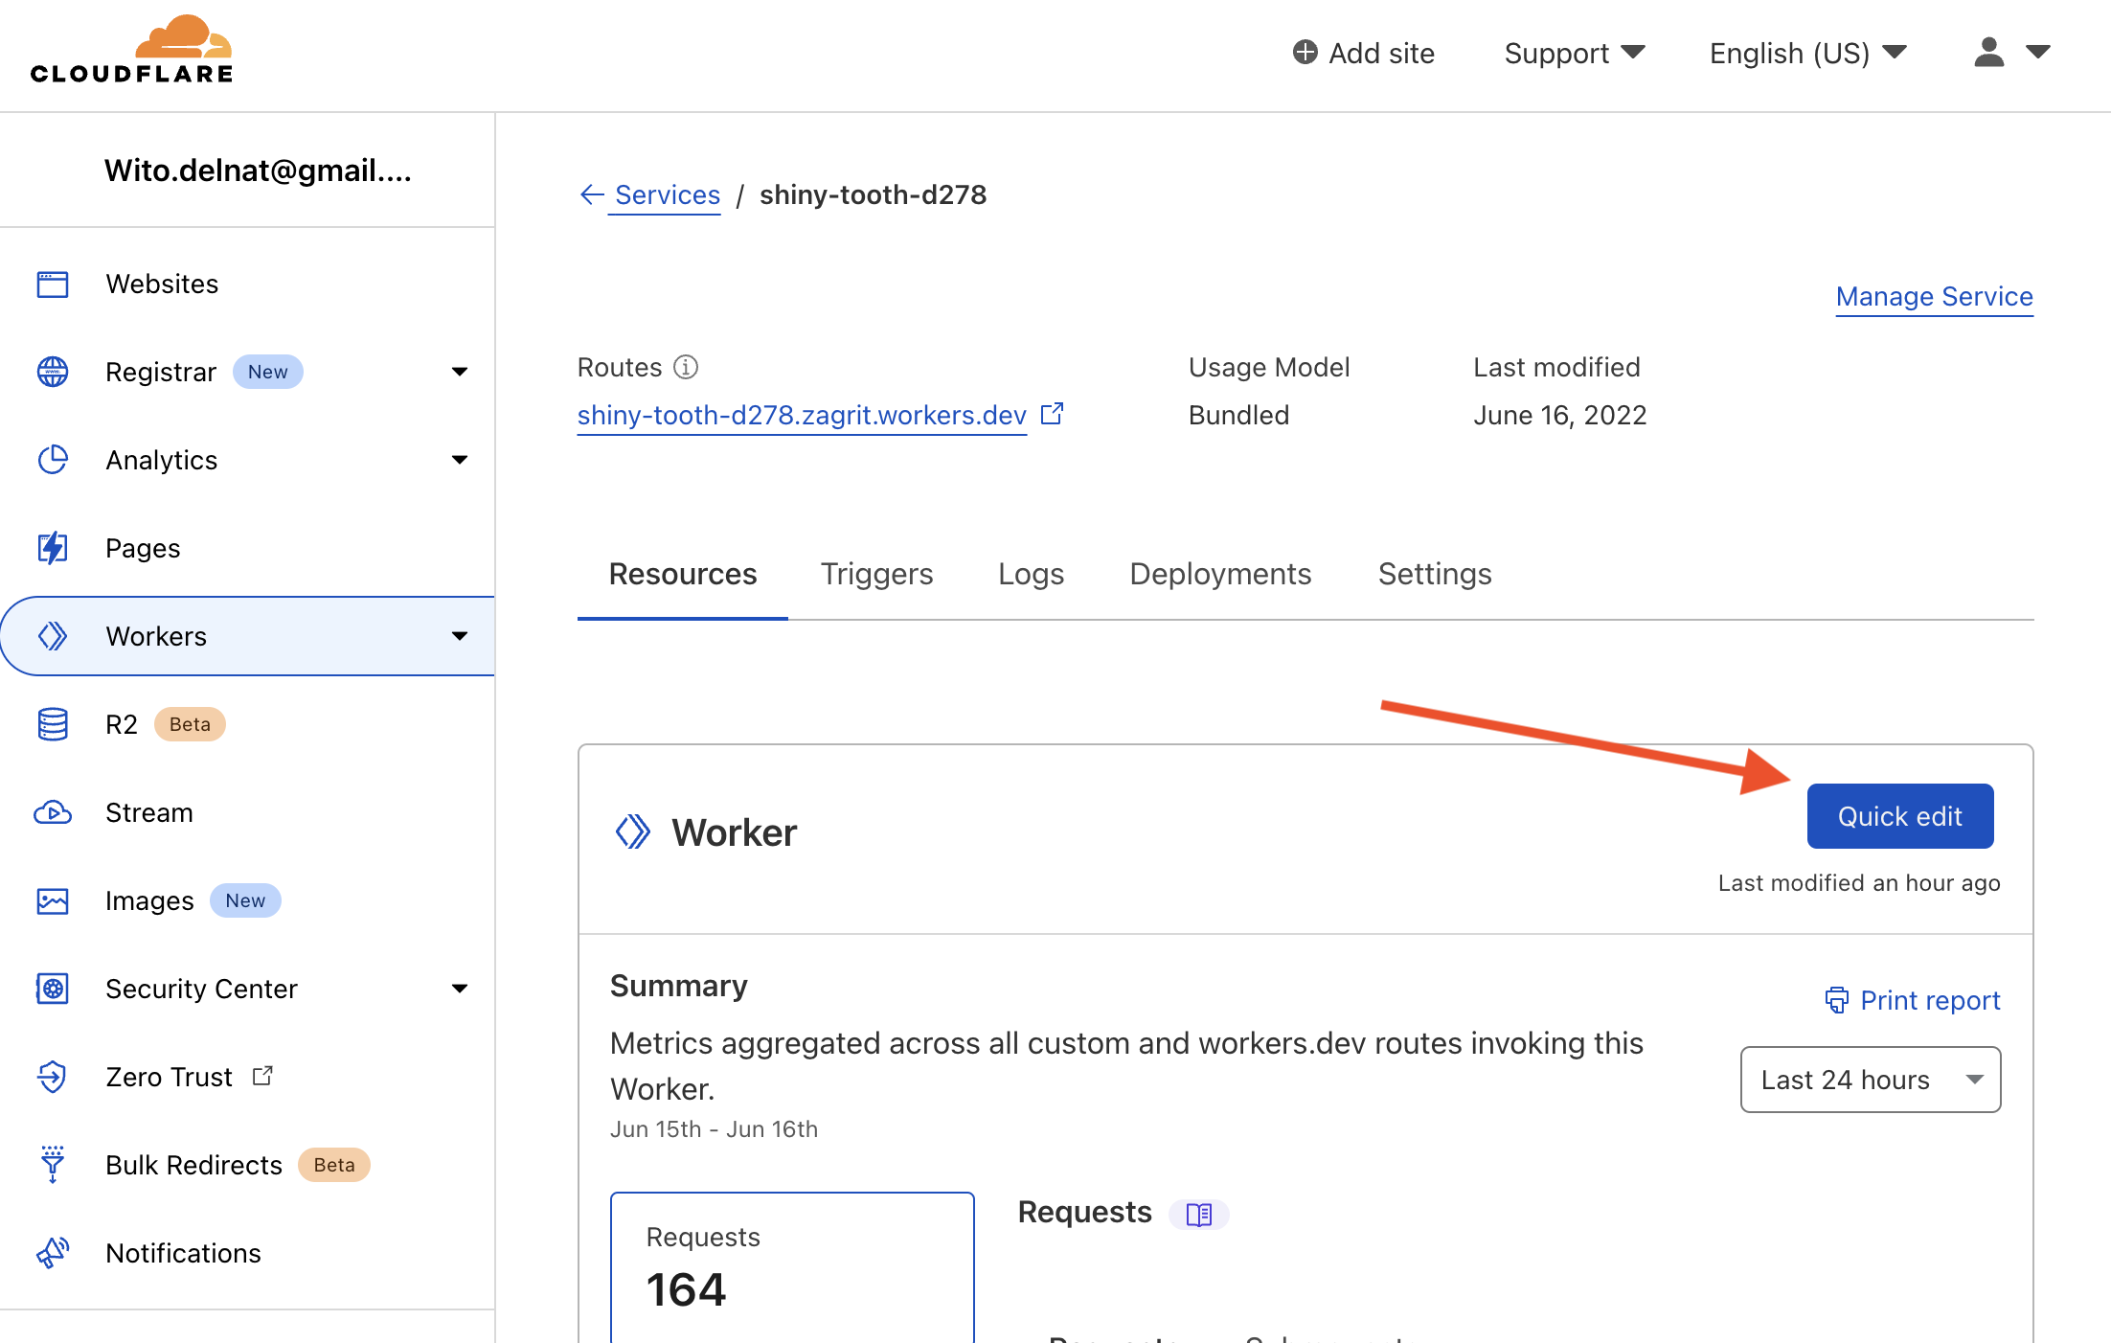Viewport: 2111px width, 1343px height.
Task: Click the Add site plus icon
Action: [x=1305, y=52]
